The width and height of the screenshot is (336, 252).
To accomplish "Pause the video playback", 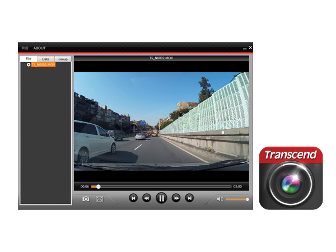I will [161, 198].
